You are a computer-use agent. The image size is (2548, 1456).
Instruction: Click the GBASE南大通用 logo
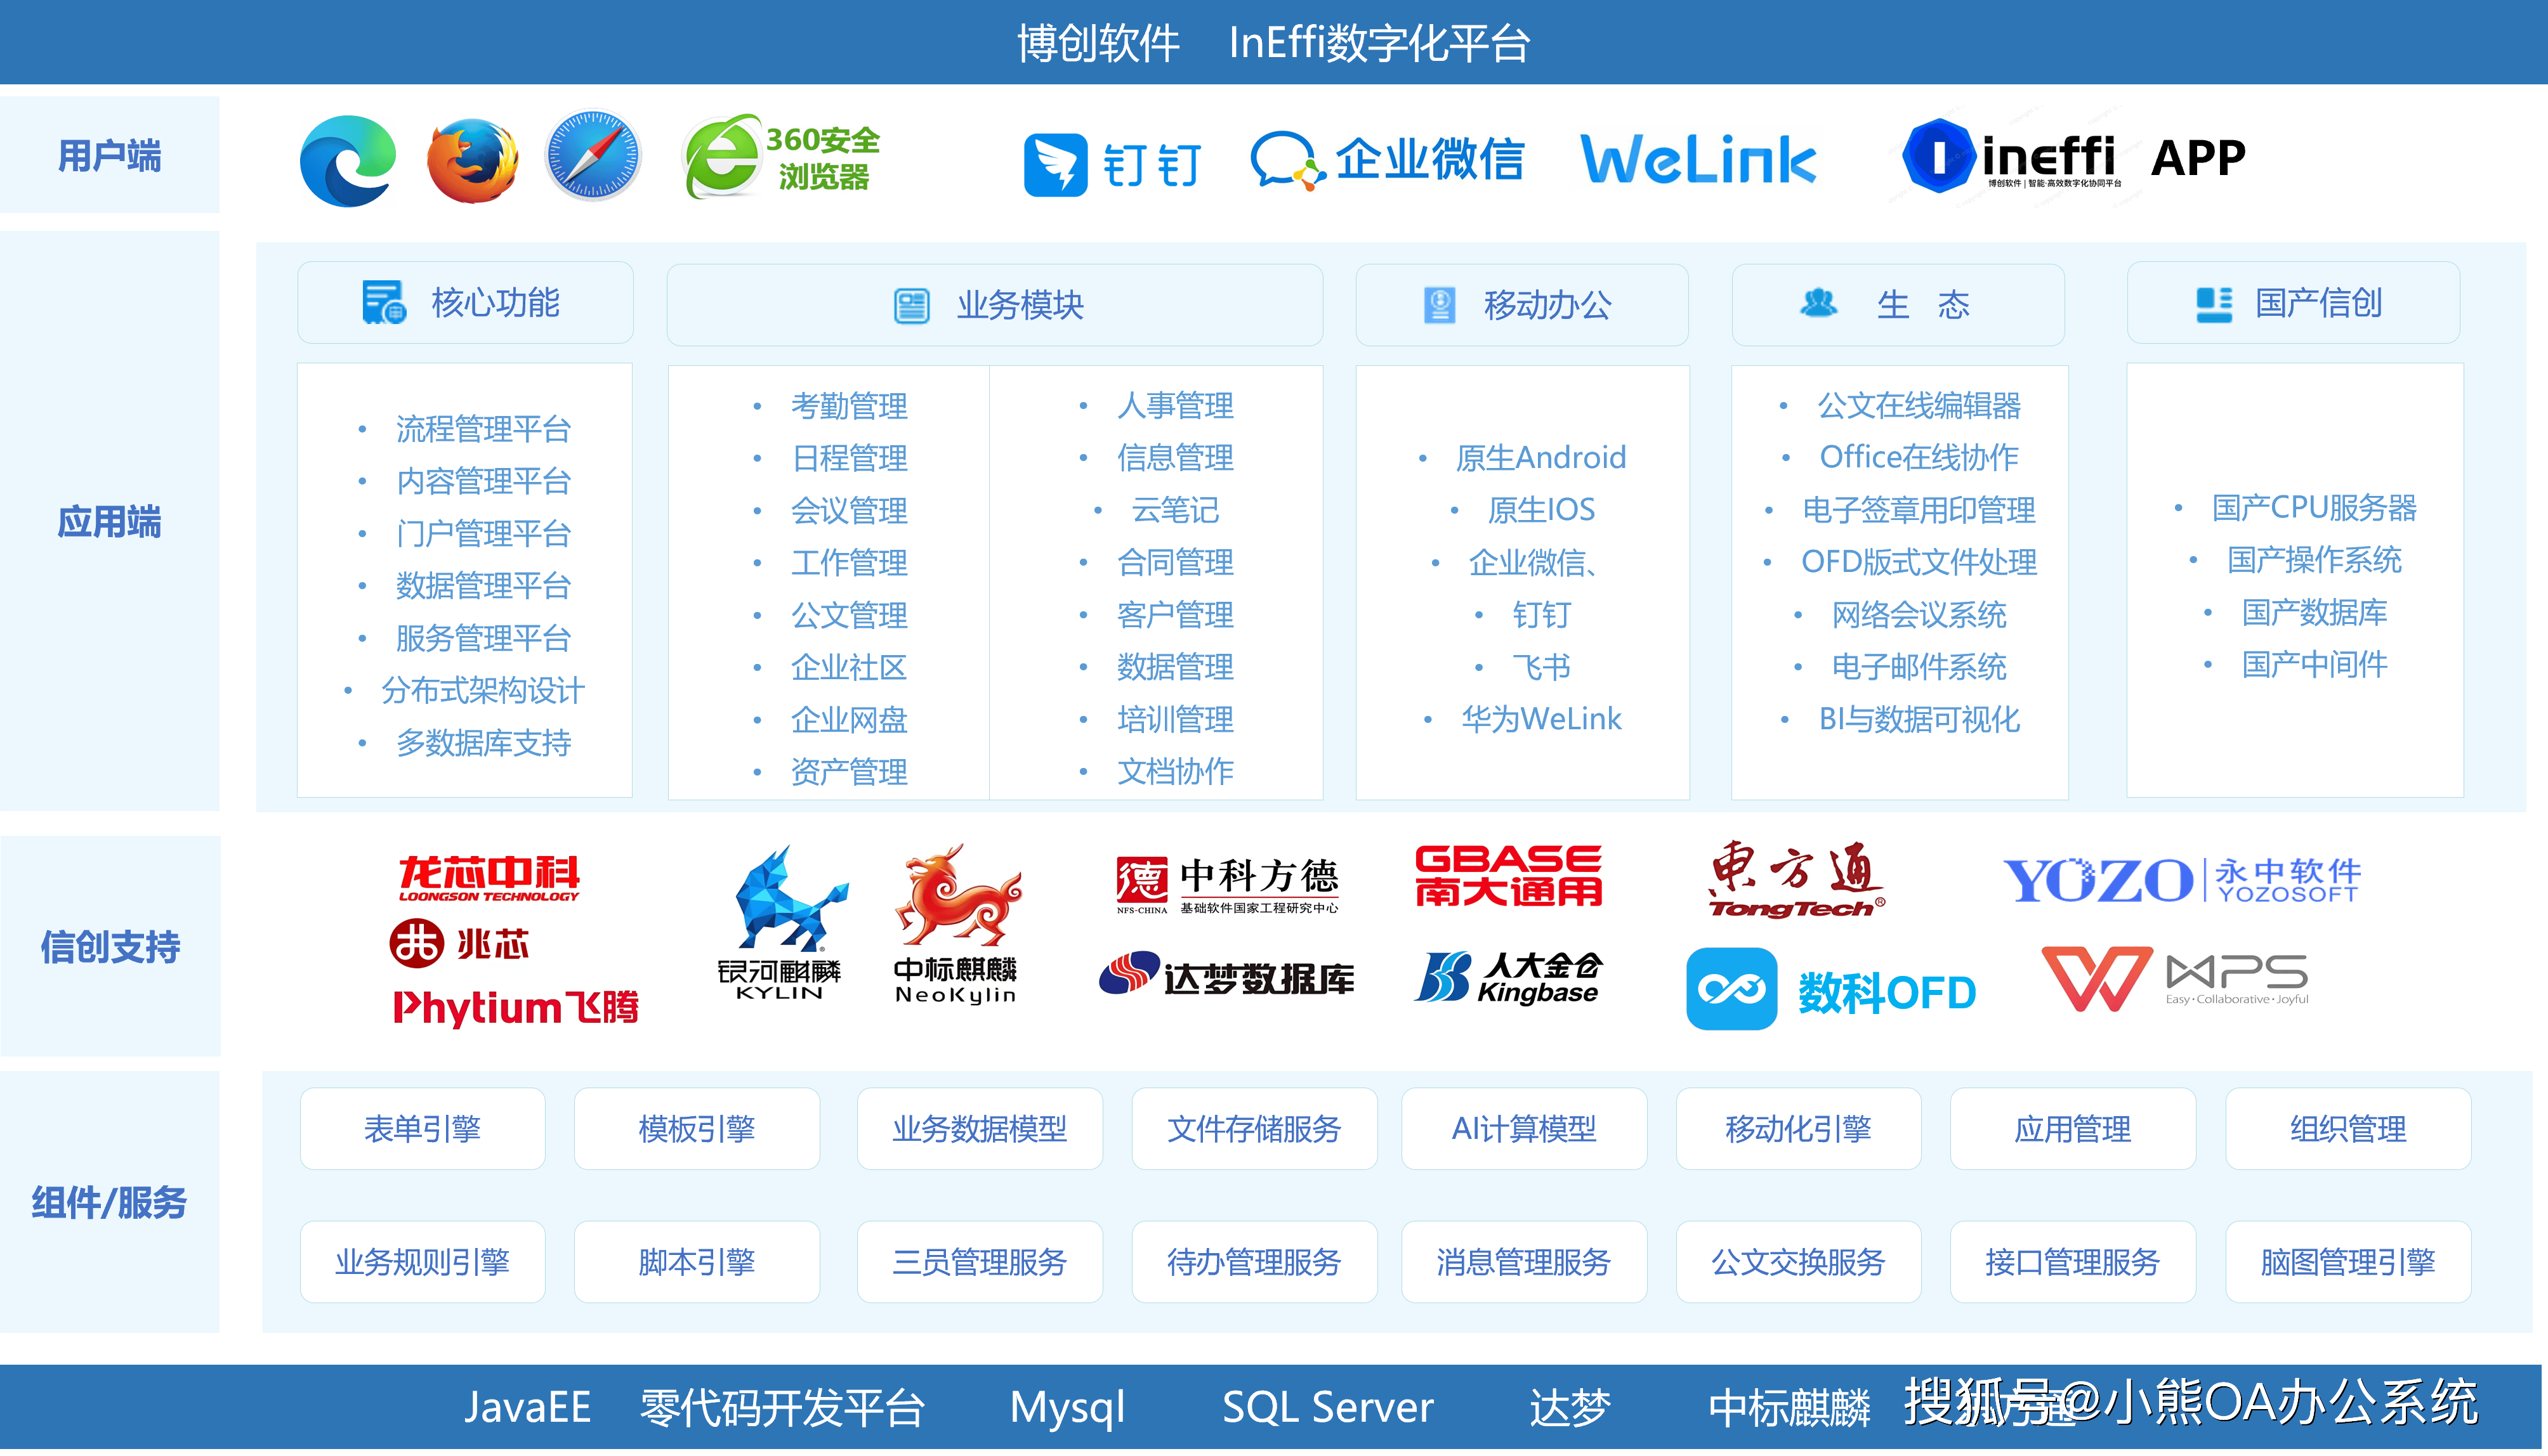(x=1509, y=876)
